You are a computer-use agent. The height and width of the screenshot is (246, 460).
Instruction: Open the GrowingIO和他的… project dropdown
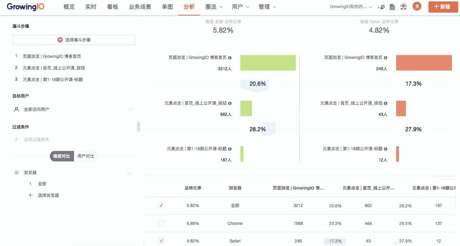pos(351,7)
